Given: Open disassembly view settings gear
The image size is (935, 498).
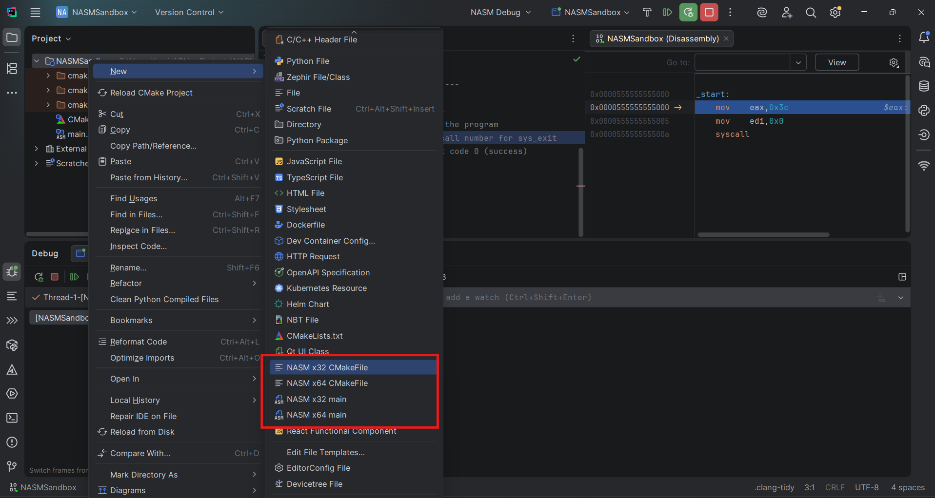Looking at the screenshot, I should point(894,62).
